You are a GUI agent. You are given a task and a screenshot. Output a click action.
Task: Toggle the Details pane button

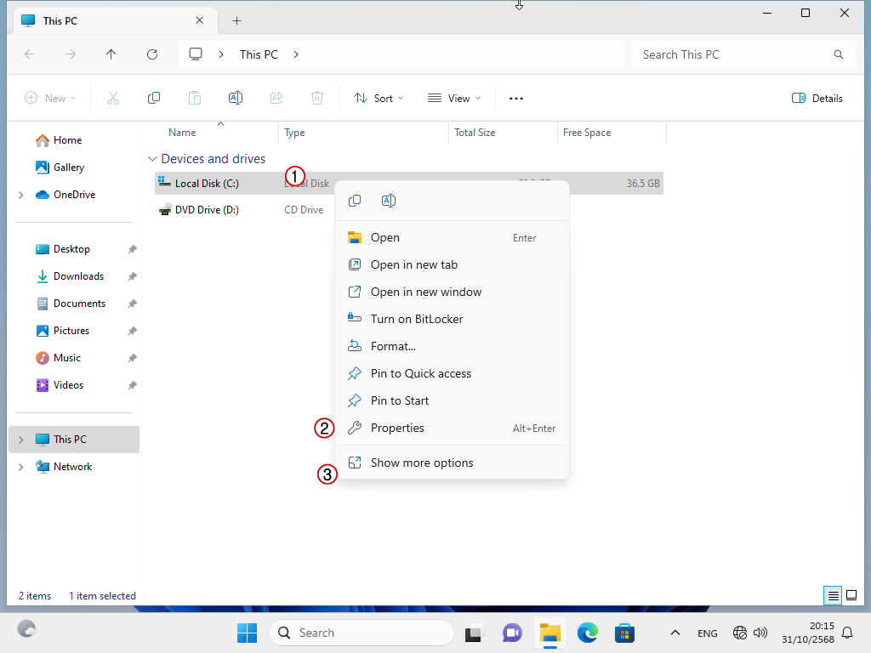817,99
